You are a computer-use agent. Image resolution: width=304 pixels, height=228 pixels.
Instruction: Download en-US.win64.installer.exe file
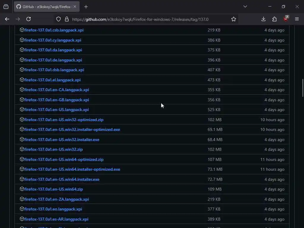pos(62,180)
